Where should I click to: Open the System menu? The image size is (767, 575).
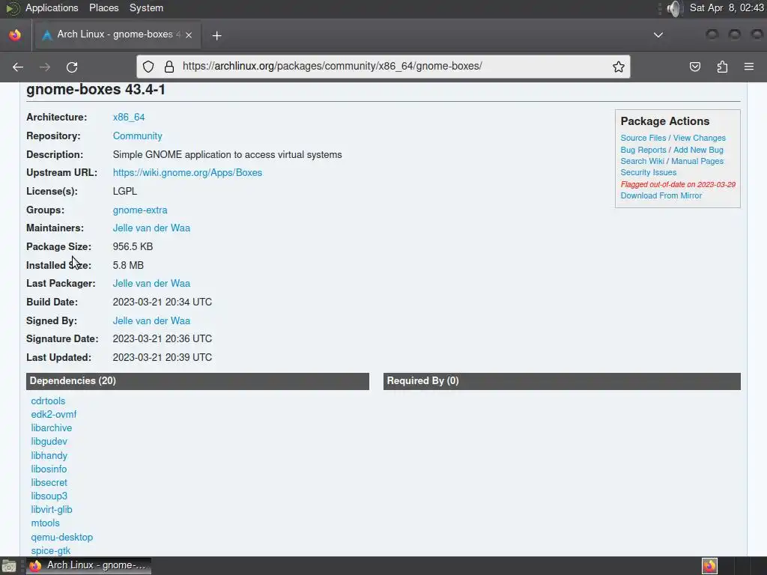point(146,8)
